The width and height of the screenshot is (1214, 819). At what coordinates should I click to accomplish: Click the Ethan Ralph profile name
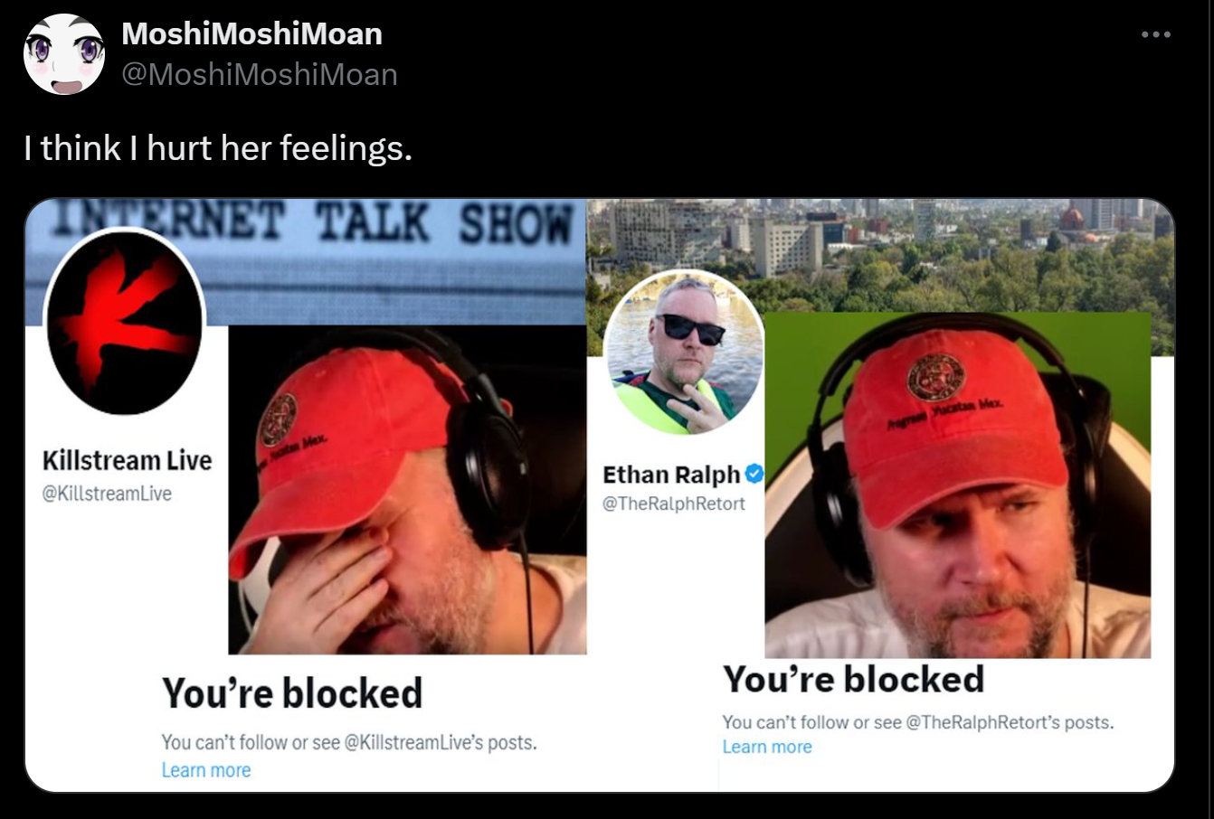[x=671, y=475]
